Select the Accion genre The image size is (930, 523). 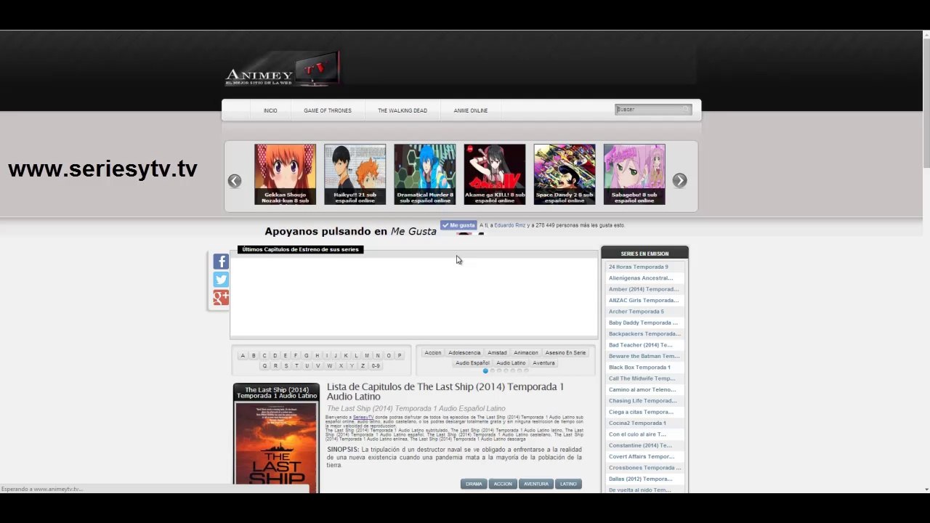click(433, 353)
